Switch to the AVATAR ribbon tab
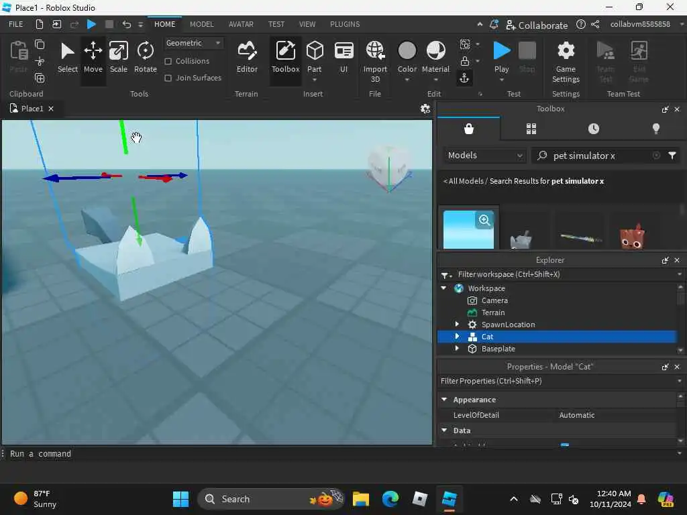This screenshot has height=515, width=687. pyautogui.click(x=241, y=24)
